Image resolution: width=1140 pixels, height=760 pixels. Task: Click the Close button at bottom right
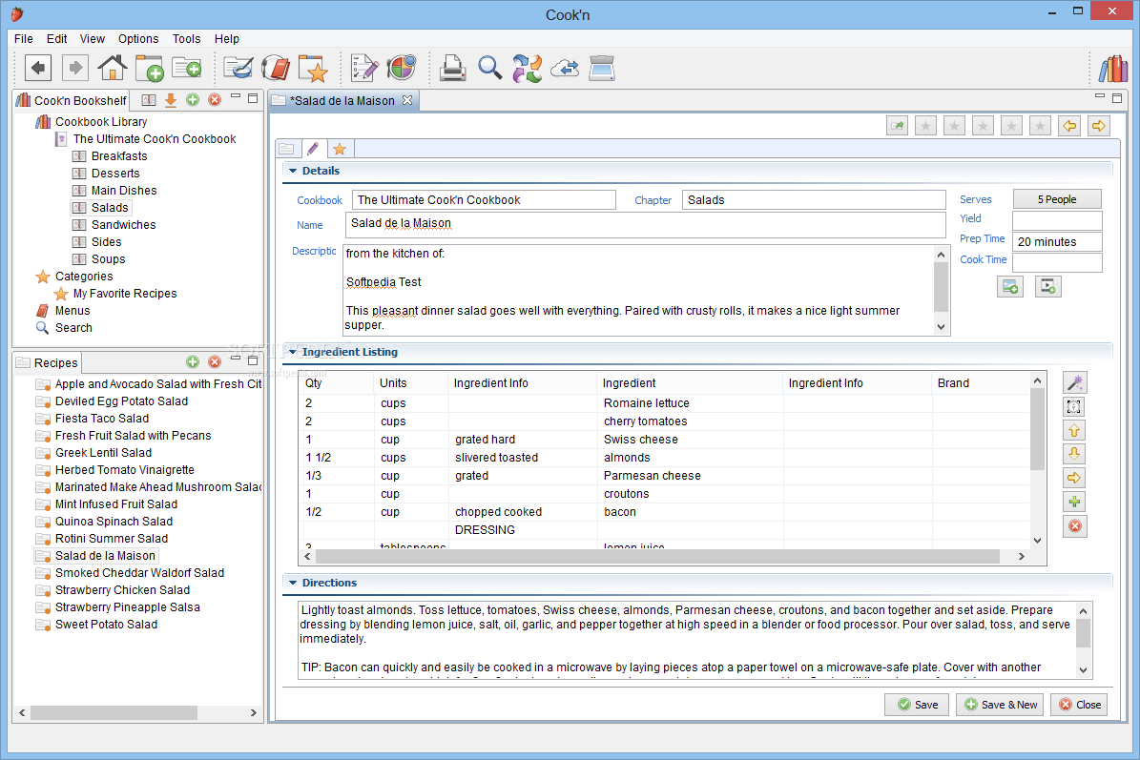(1079, 704)
